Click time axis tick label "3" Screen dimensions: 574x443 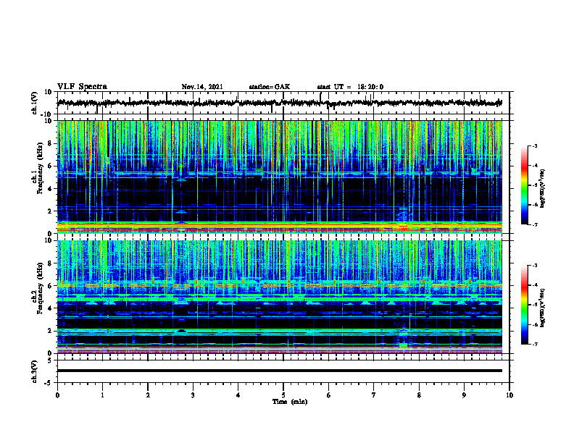click(193, 395)
